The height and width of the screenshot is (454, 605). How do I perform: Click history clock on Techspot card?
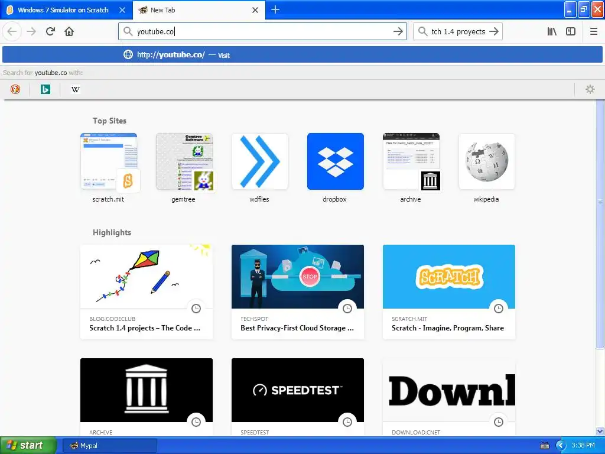coord(347,309)
